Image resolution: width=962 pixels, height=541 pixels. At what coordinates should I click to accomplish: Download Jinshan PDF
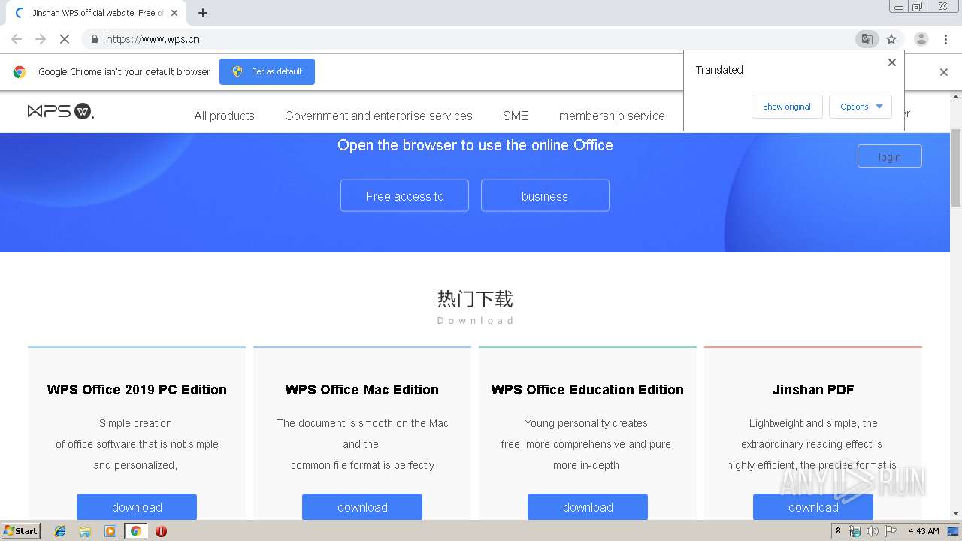click(x=813, y=507)
